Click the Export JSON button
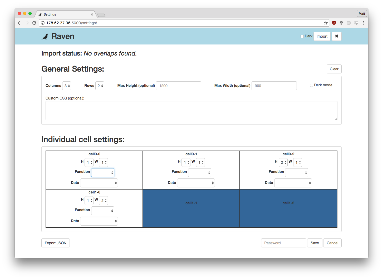The width and height of the screenshot is (383, 279). coord(56,243)
